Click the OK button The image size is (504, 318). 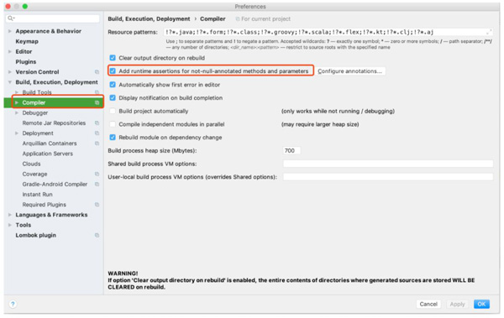[481, 304]
